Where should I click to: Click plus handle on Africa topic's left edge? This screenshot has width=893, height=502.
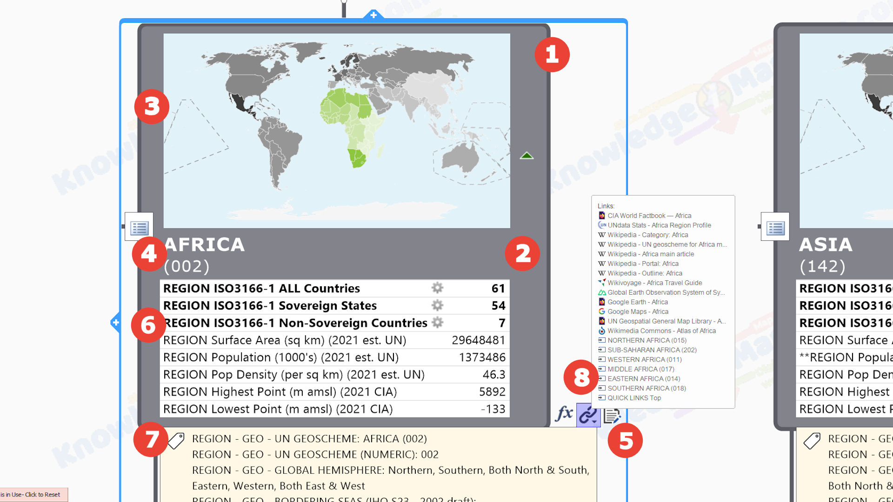(116, 322)
